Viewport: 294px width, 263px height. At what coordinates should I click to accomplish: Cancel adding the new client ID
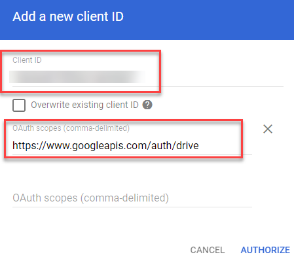pyautogui.click(x=208, y=250)
